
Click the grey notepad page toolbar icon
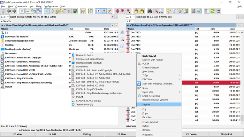pos(193,11)
